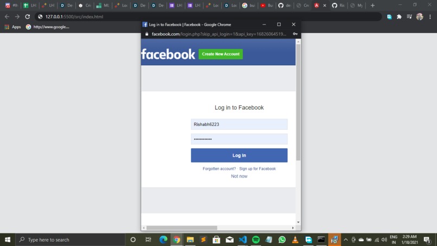
Task: Open the notification center with 3 alerts
Action: (427, 239)
